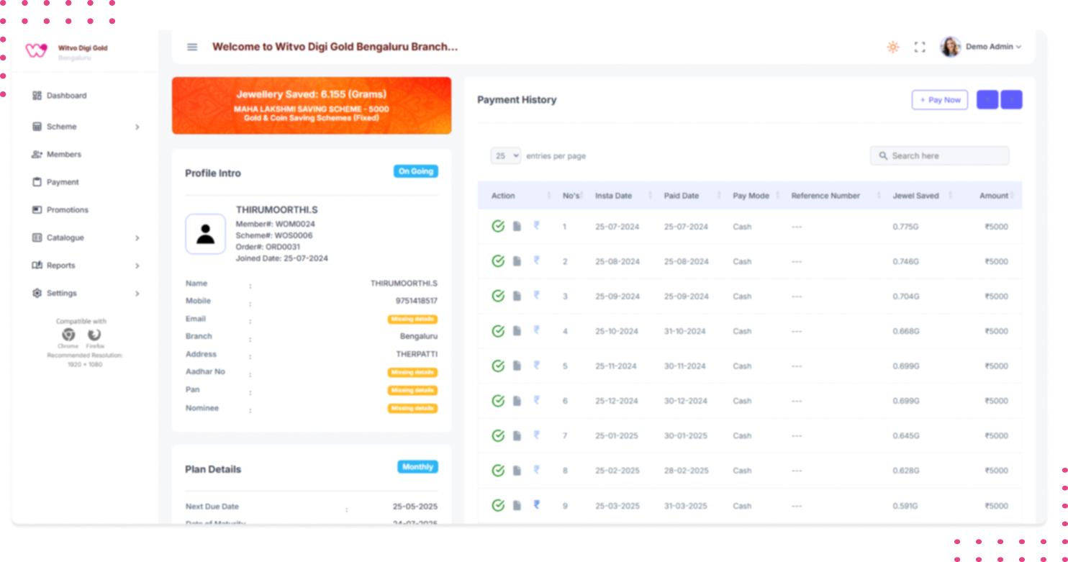Viewport: 1068px width, 562px height.
Task: Focus the Search here input field
Action: pyautogui.click(x=939, y=155)
